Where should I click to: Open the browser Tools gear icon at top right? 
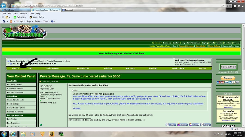(x=243, y=6)
